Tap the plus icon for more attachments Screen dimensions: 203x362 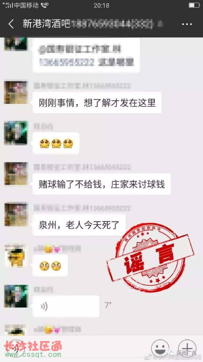187,348
